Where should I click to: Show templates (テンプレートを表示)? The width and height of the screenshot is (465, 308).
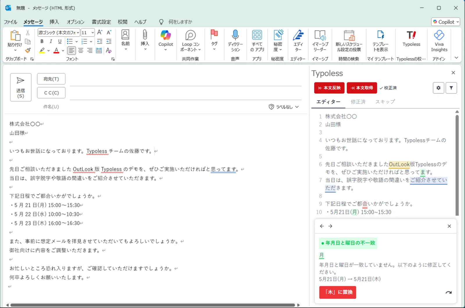click(x=380, y=41)
